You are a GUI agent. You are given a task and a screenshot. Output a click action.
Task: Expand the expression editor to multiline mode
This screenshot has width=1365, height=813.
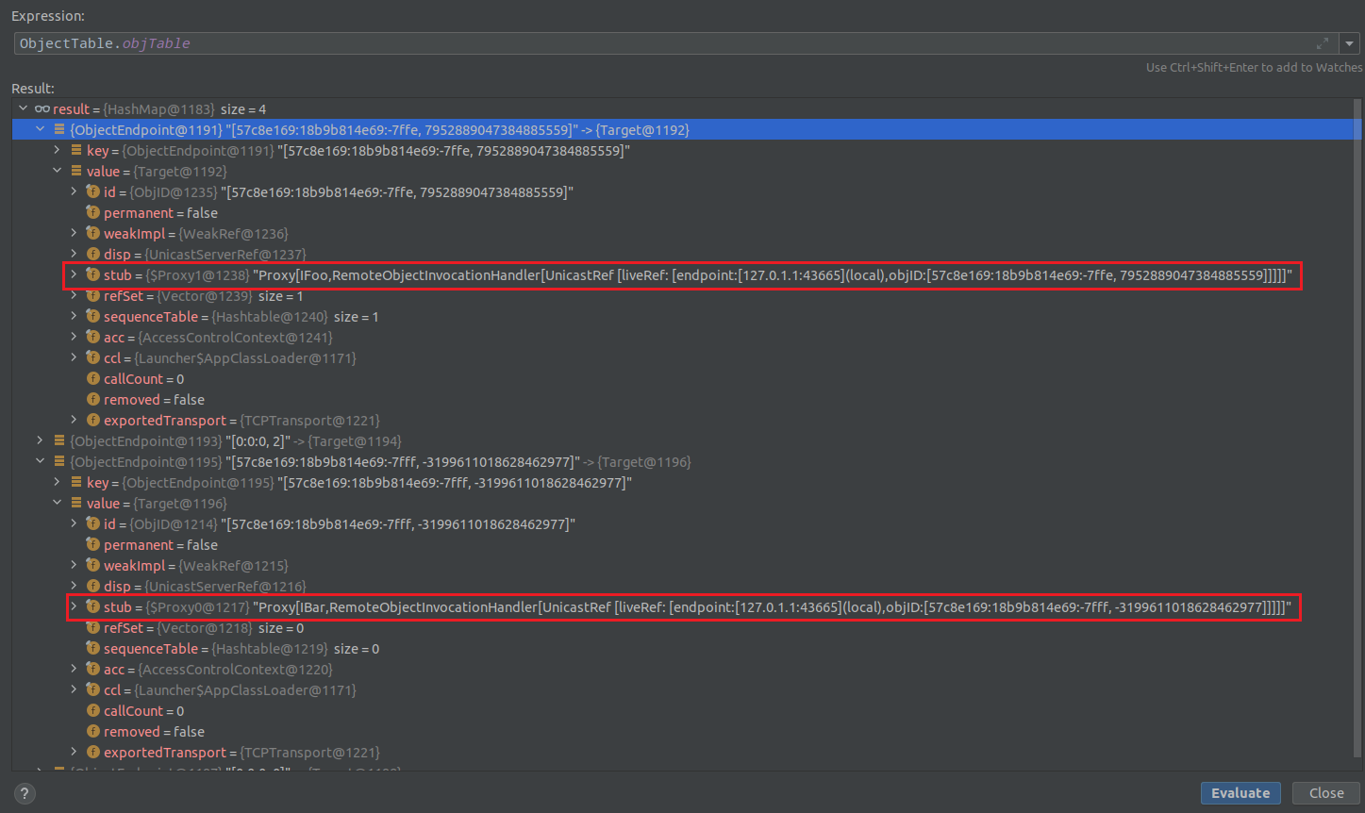(1323, 43)
